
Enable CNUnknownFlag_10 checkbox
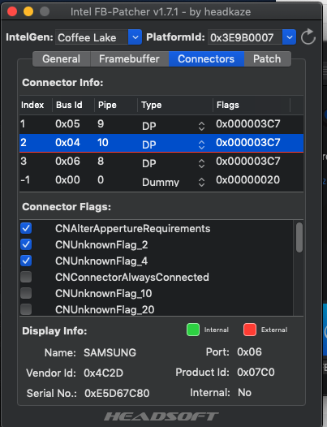tap(26, 293)
